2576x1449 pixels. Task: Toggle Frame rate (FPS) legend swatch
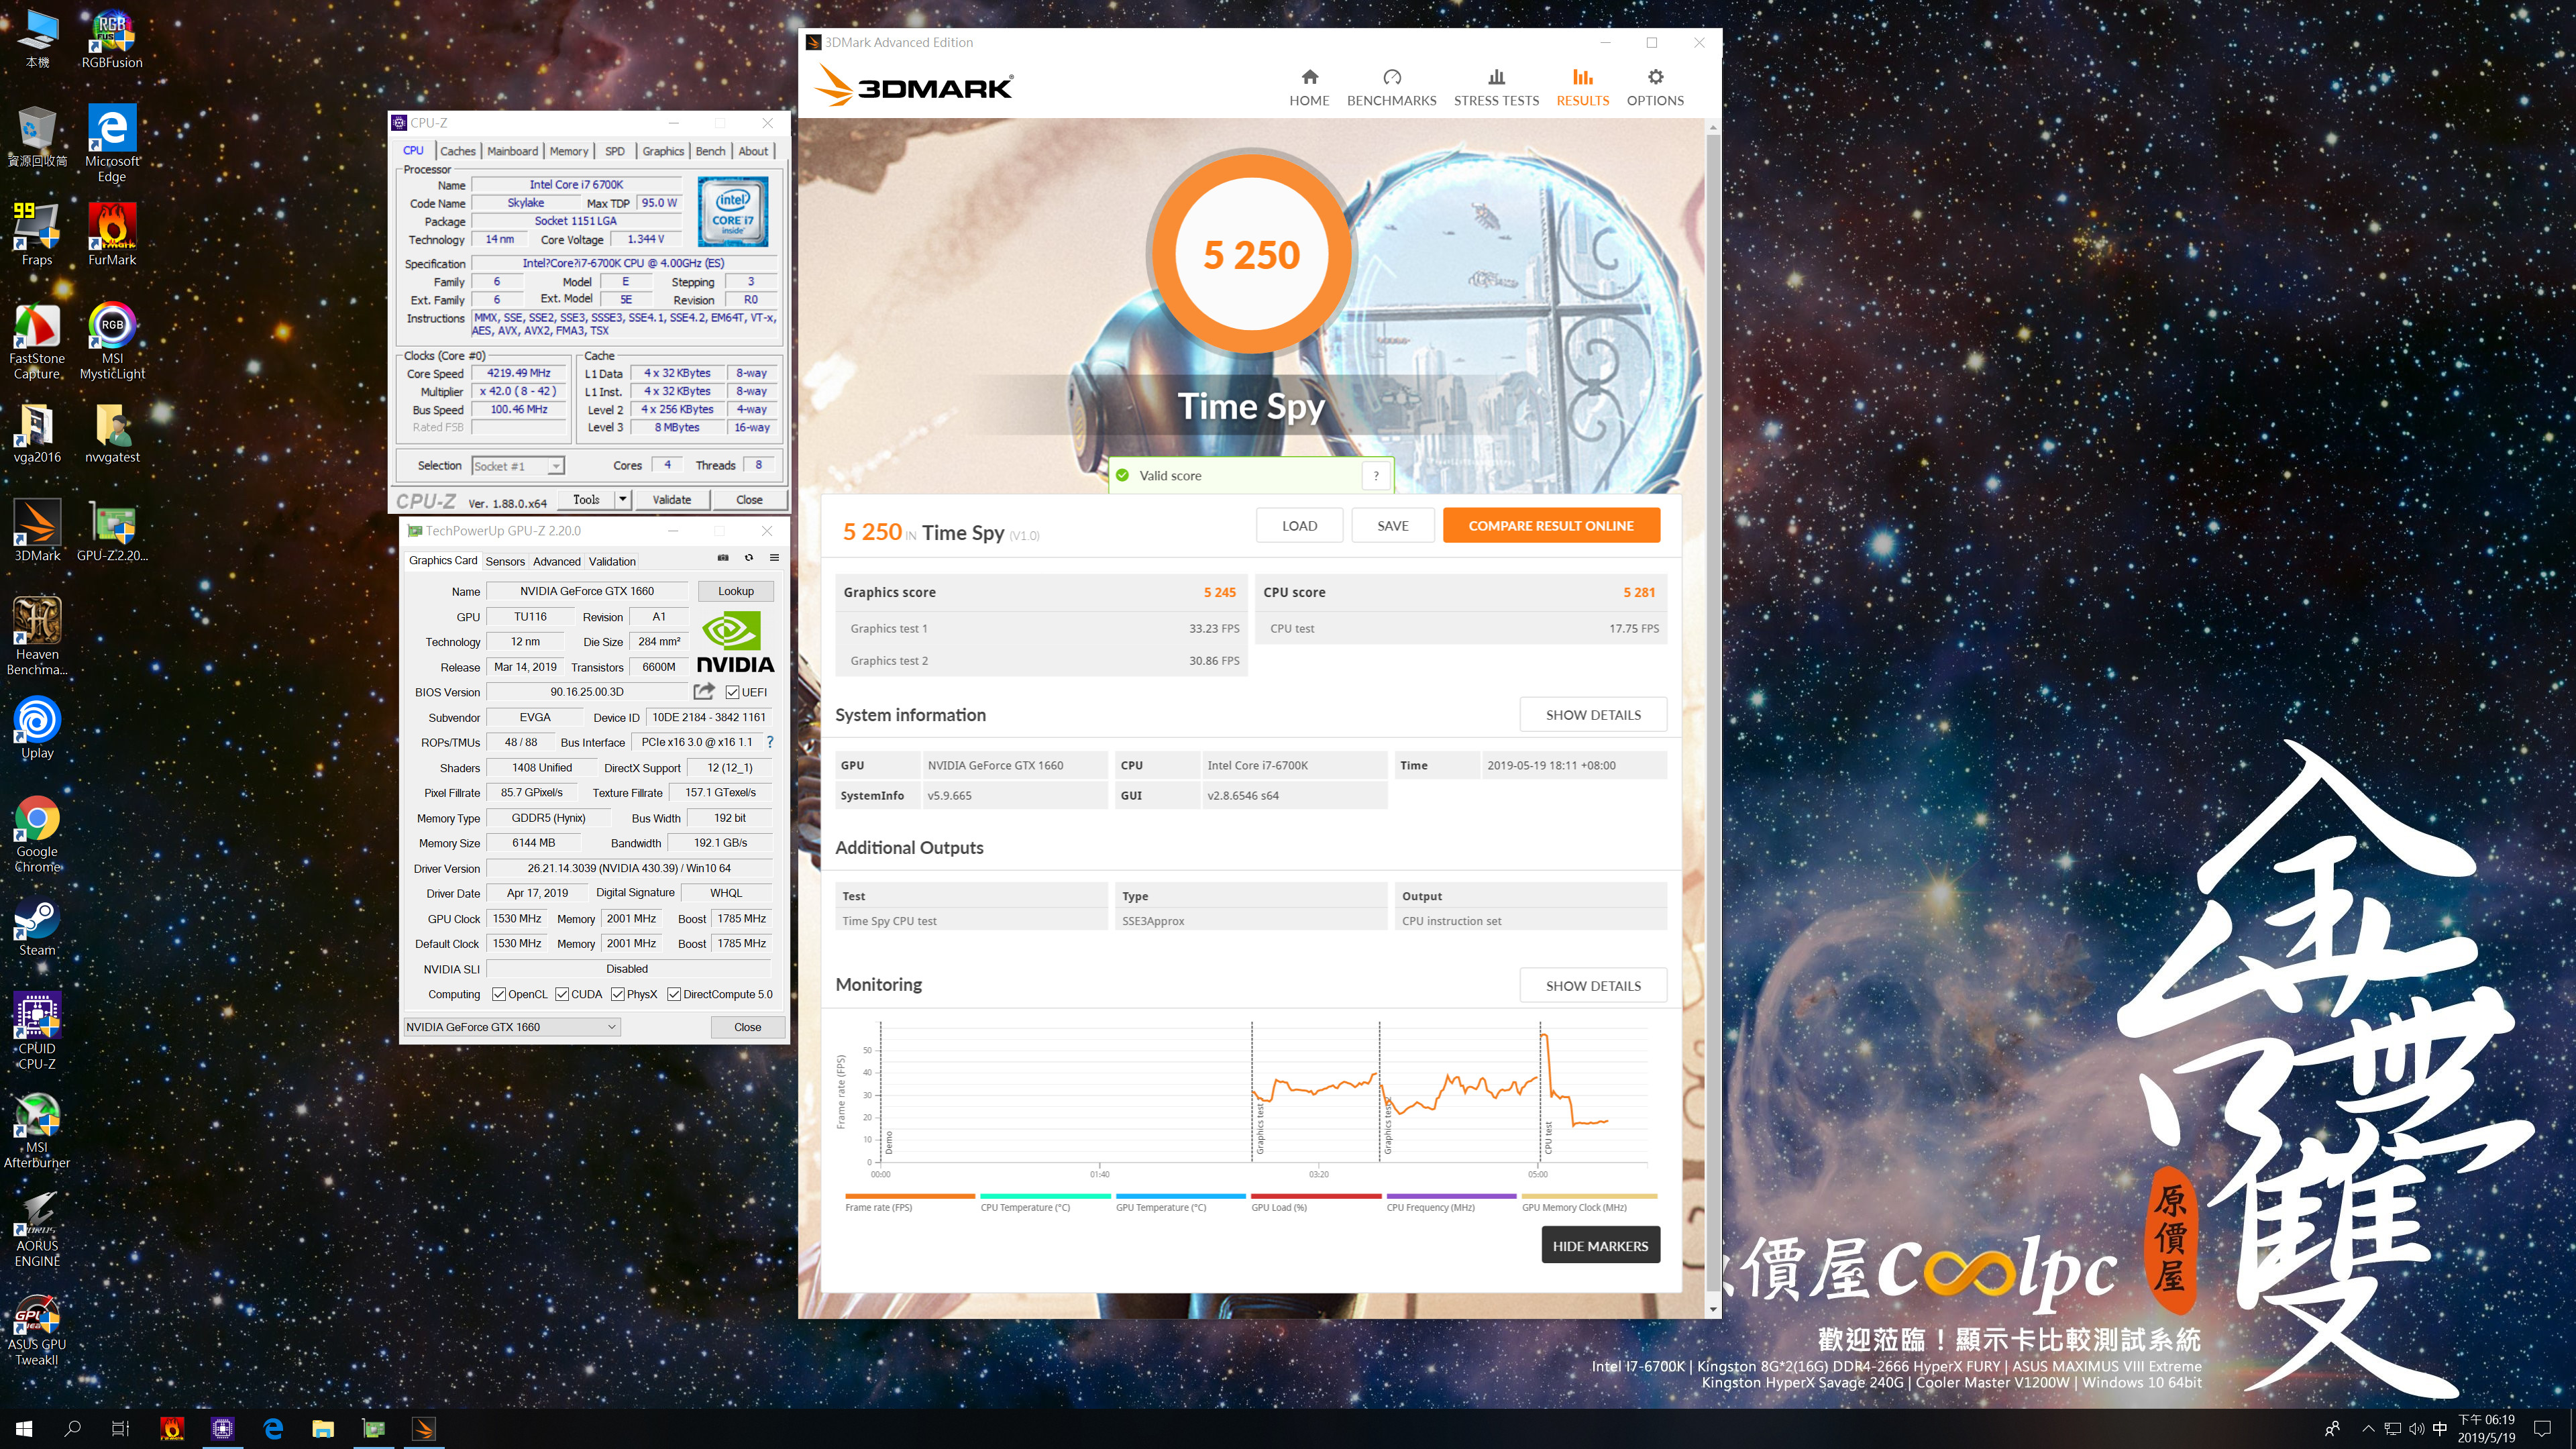(x=909, y=1196)
